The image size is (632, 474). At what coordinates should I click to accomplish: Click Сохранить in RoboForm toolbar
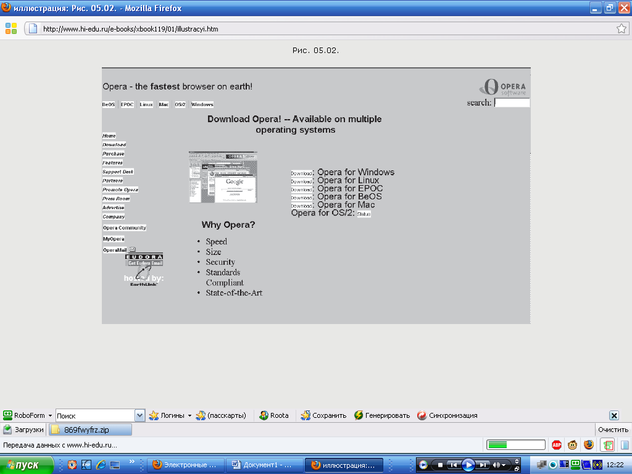click(x=323, y=415)
